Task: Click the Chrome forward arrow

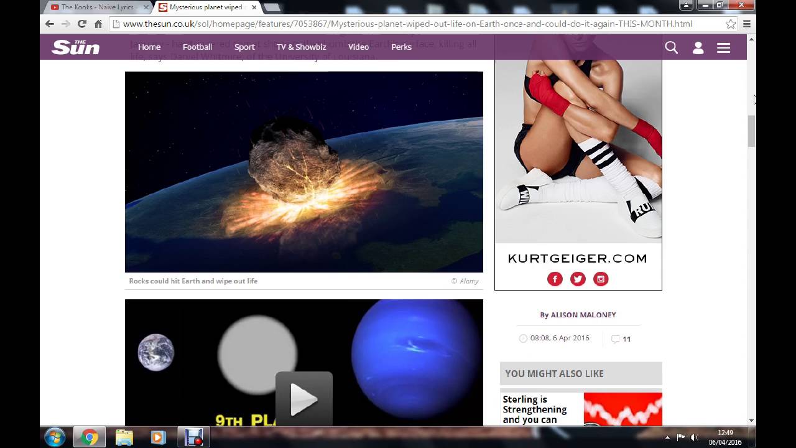Action: (x=66, y=24)
